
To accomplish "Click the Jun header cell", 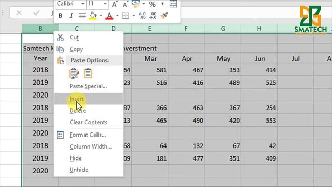I will pos(259,58).
